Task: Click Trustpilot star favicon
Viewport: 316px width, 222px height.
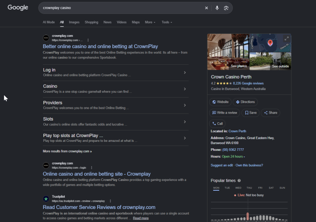Action: [x=46, y=199]
